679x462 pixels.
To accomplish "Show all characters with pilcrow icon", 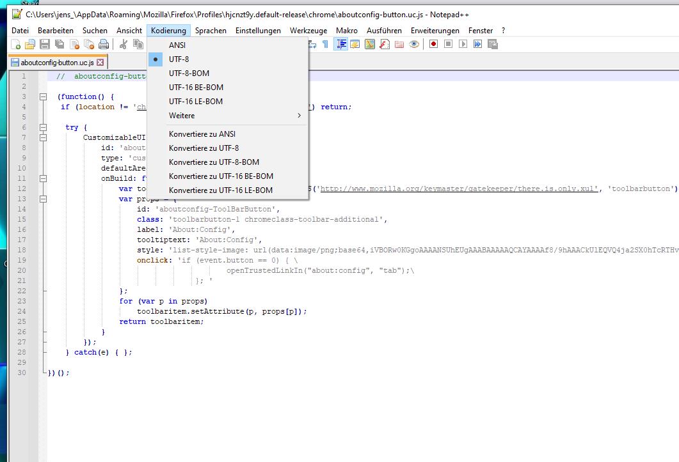I will 325,44.
